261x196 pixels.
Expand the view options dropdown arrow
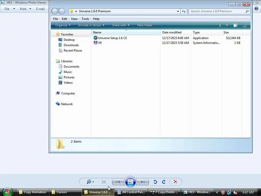pyautogui.click(x=227, y=25)
